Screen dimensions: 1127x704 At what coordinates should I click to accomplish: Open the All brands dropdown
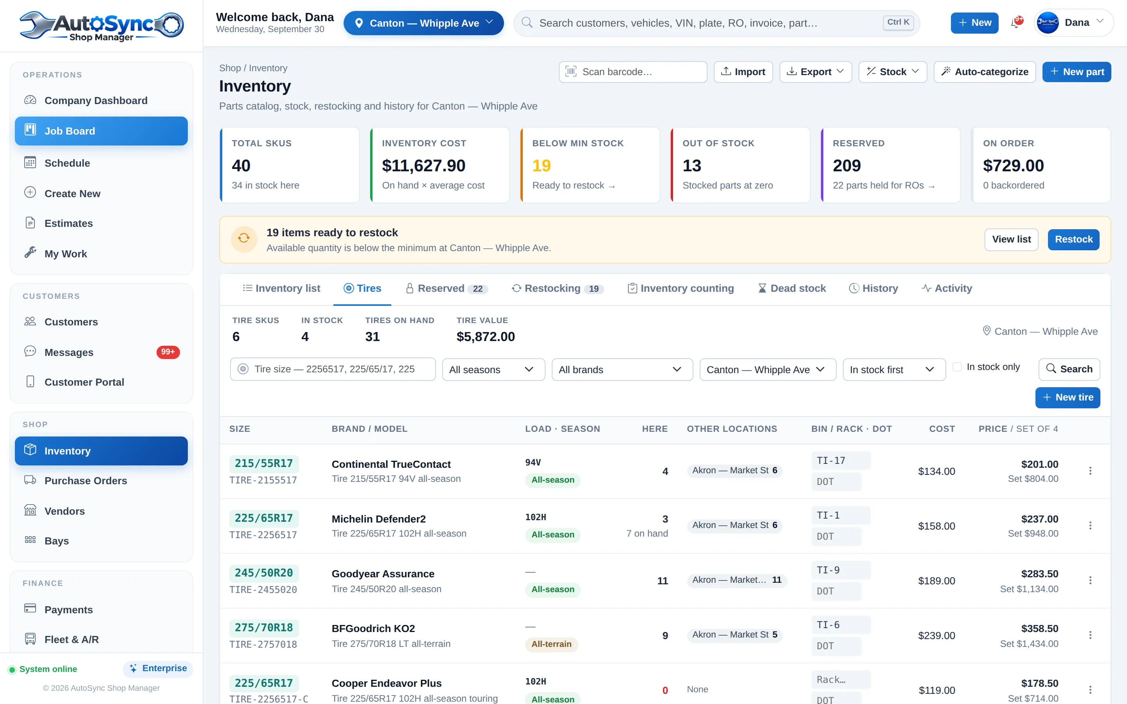tap(622, 370)
